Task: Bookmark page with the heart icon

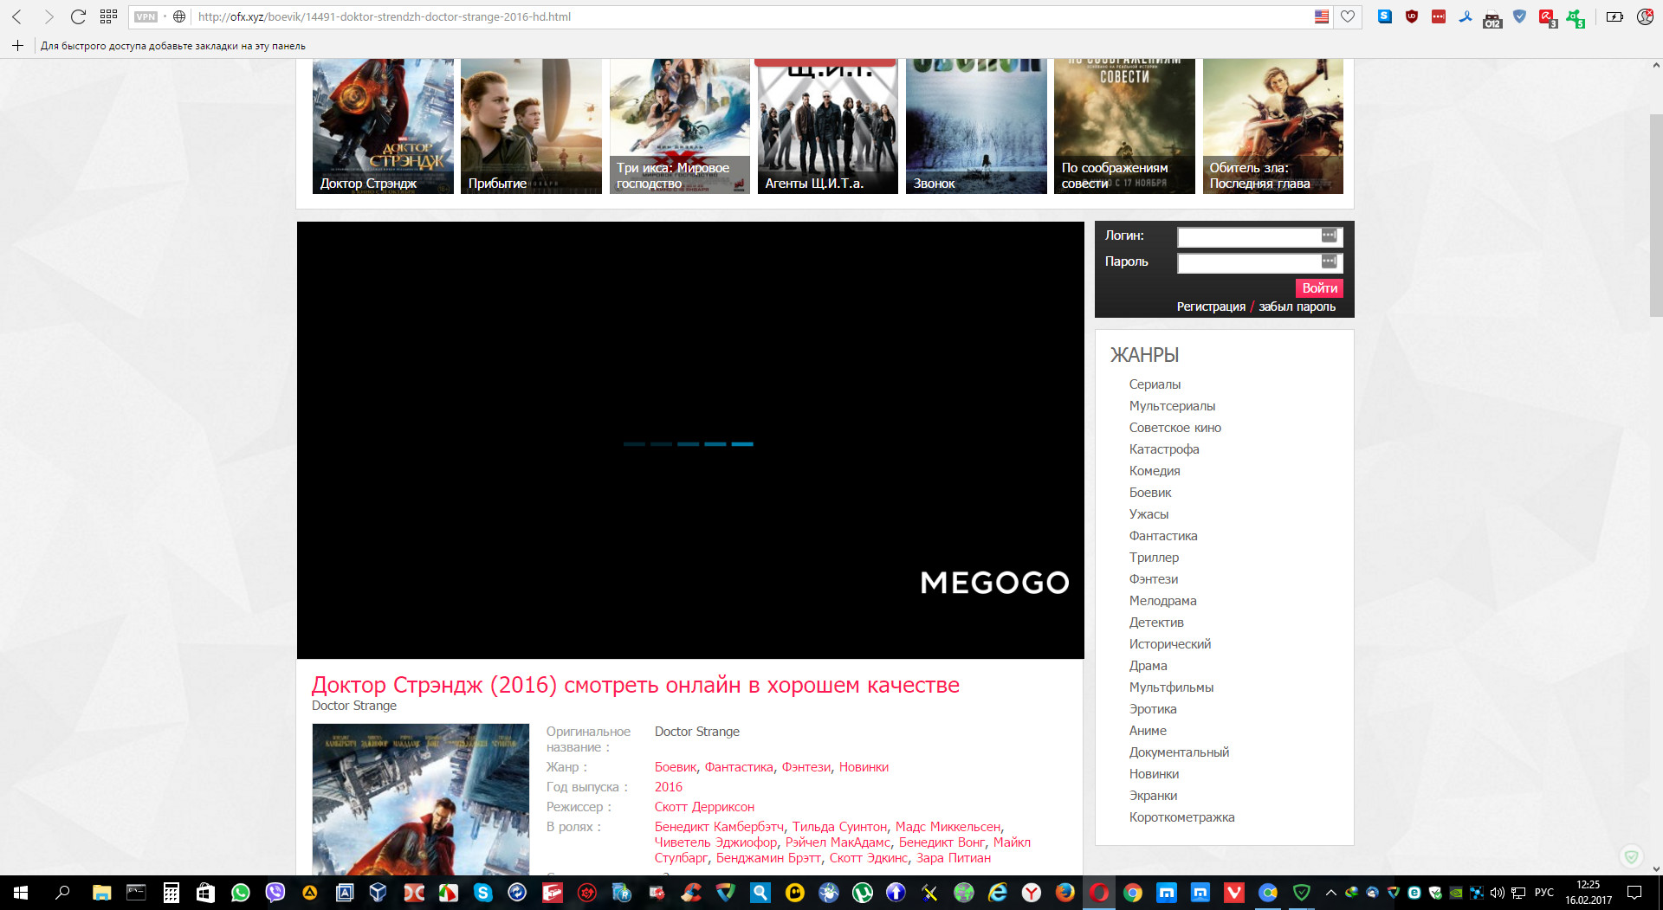Action: tap(1348, 16)
